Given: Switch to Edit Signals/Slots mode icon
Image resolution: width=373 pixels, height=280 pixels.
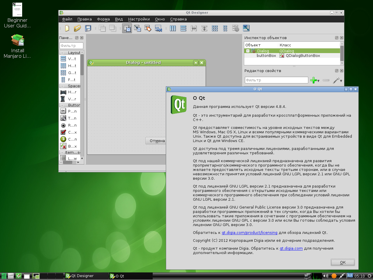Looking at the screenshot, I should click(138, 28).
